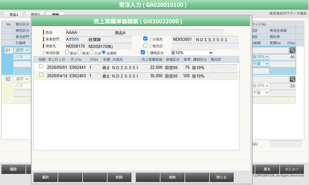The height and width of the screenshot is (185, 309).
Task: Click the メニュー button in main window
Action: tap(292, 169)
